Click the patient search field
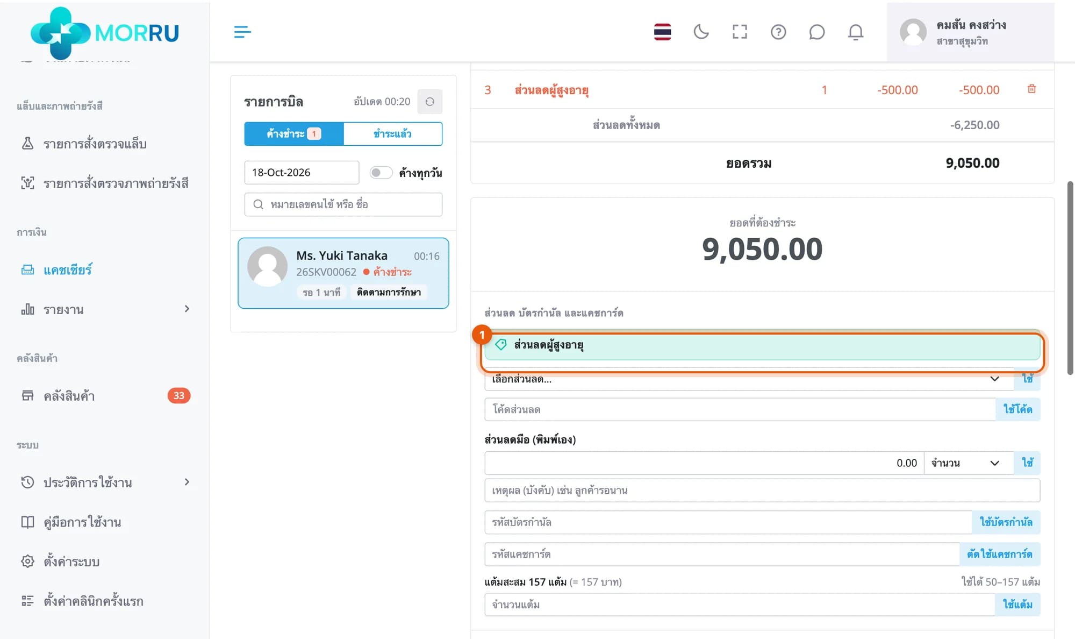Image resolution: width=1075 pixels, height=639 pixels. coord(343,204)
